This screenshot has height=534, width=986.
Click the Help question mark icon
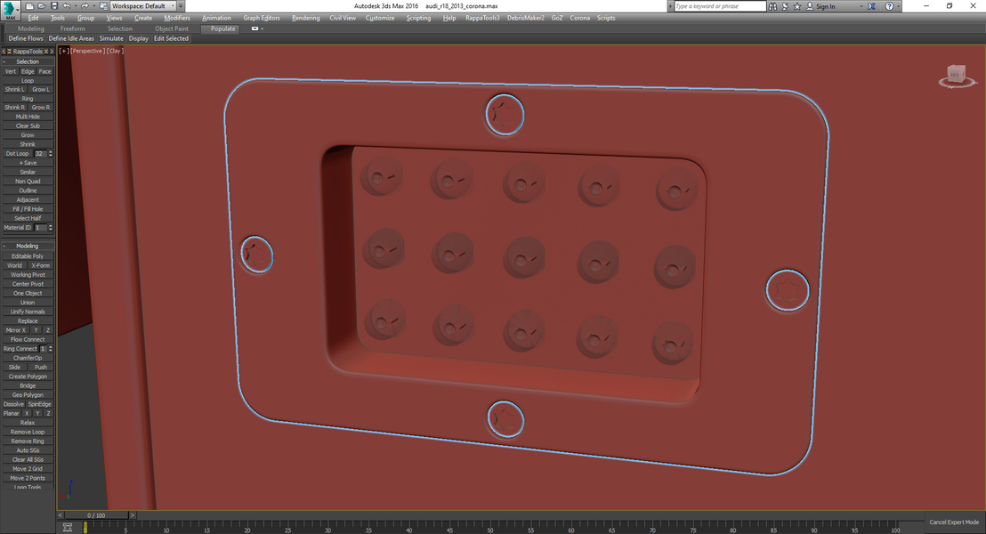tap(889, 5)
